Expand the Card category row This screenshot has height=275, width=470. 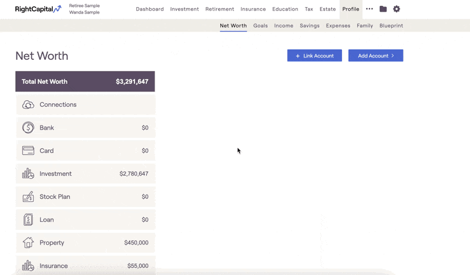85,151
